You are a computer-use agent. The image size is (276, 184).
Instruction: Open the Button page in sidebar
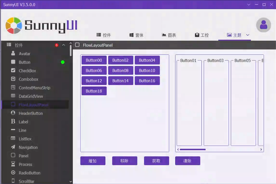(x=35, y=62)
